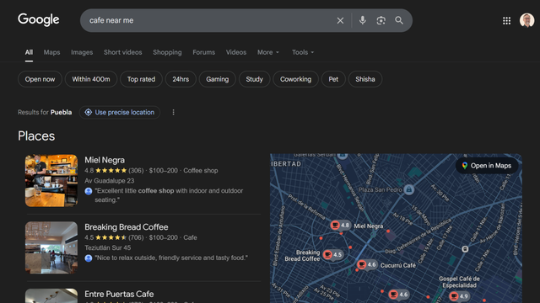Screen dimensions: 540x303
Task: Click the Open in Maps button
Action: pos(487,166)
